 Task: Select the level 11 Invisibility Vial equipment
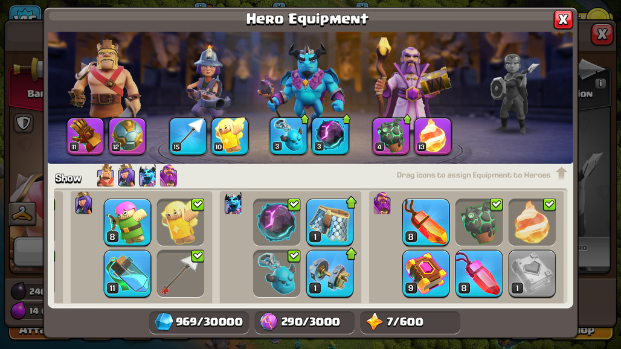pyautogui.click(x=127, y=274)
